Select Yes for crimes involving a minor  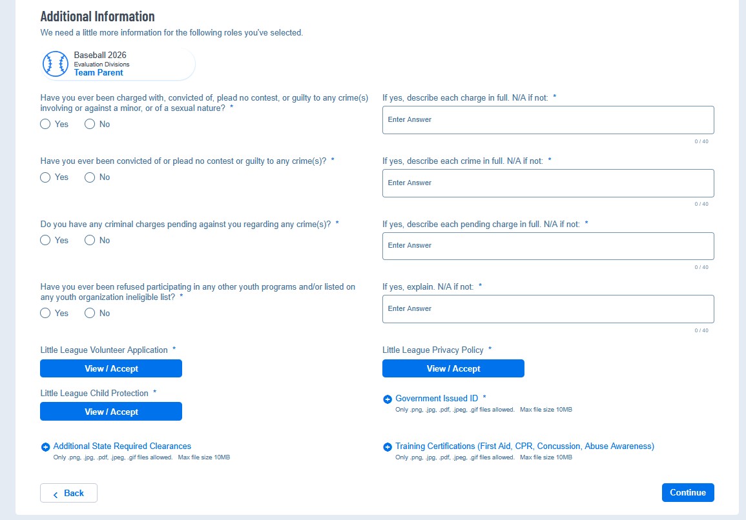point(45,124)
